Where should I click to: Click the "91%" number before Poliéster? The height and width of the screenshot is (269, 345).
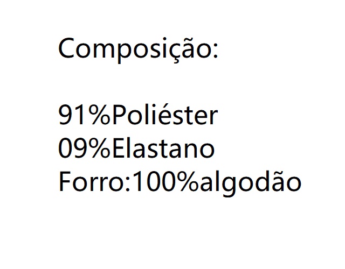[x=85, y=115]
